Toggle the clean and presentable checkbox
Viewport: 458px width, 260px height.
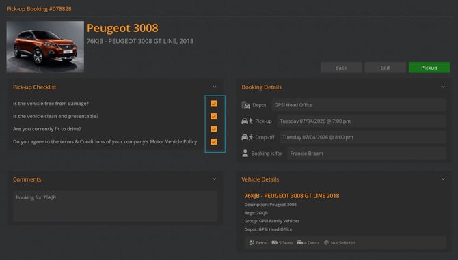pos(214,116)
